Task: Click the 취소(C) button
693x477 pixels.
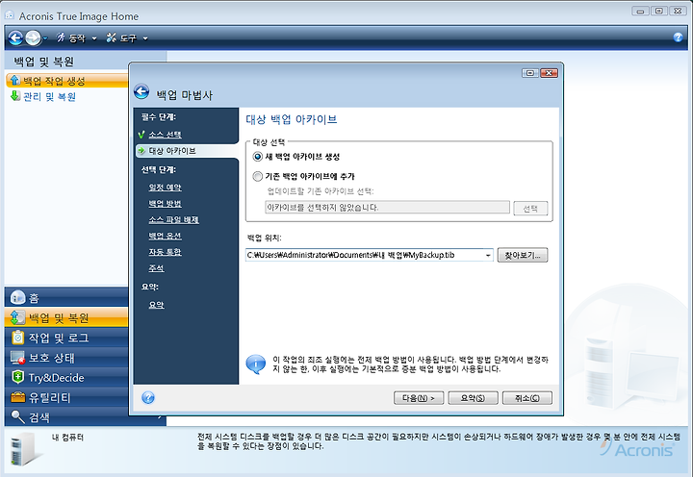Action: coord(527,398)
